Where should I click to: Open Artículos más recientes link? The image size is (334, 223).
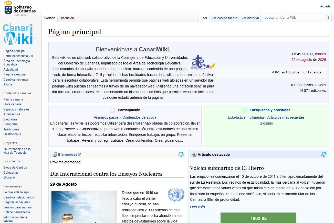click(x=286, y=118)
